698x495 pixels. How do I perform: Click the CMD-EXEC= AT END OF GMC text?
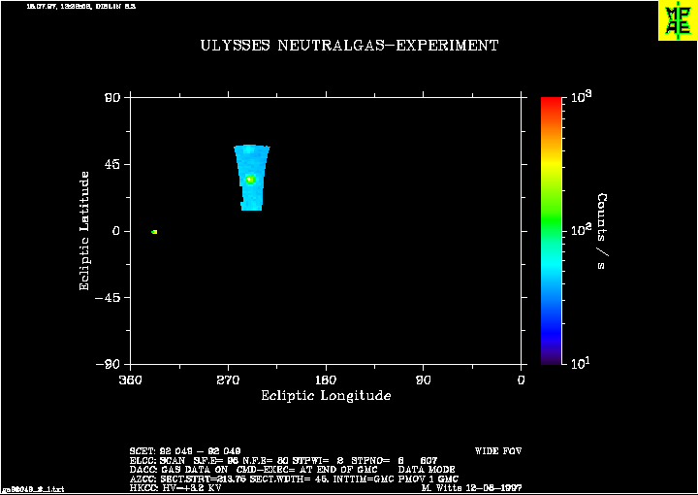tap(306, 470)
